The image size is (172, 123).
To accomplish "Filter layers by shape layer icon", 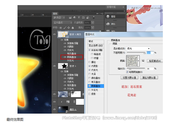I will point(83,17).
